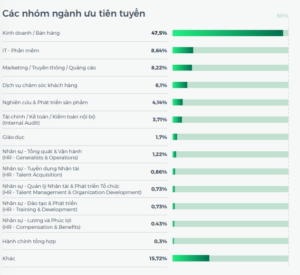
Task: Select the HR - Compensation & Benefits label
Action: pyautogui.click(x=41, y=227)
